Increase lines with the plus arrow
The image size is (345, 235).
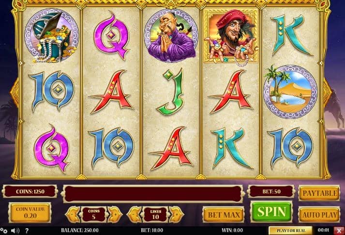[x=177, y=215]
